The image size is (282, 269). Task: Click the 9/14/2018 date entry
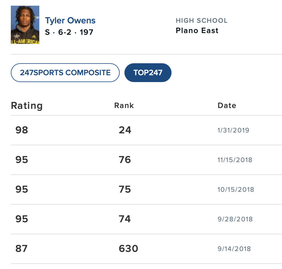[234, 249]
